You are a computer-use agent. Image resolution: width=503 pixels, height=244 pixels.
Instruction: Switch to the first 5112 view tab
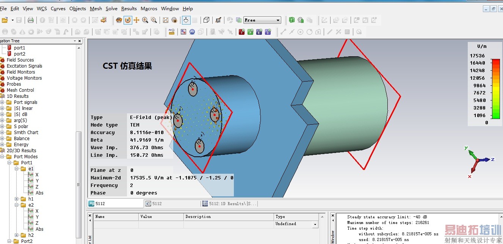click(x=115, y=204)
